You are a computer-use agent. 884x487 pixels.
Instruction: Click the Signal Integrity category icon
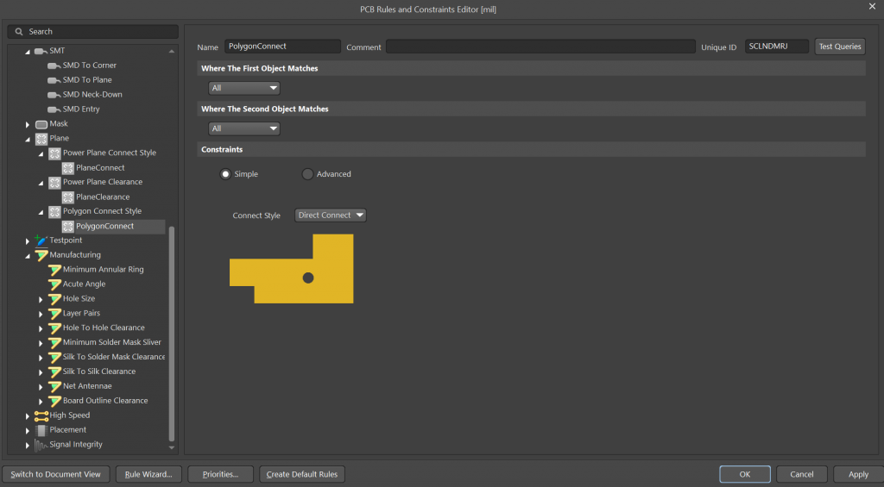[x=41, y=446]
